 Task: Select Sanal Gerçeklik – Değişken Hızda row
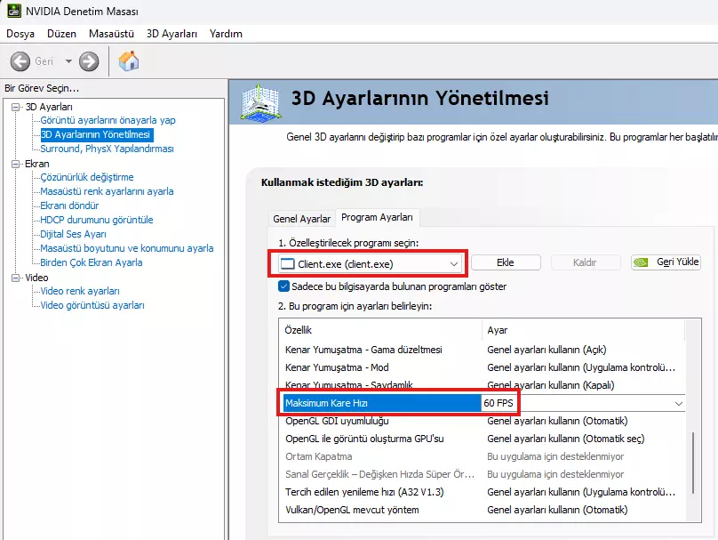pos(483,474)
